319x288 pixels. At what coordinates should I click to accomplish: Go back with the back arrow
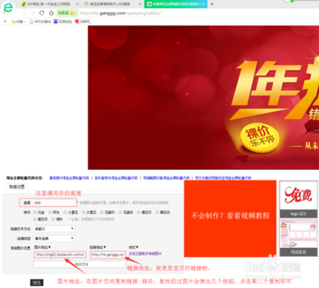pyautogui.click(x=24, y=13)
